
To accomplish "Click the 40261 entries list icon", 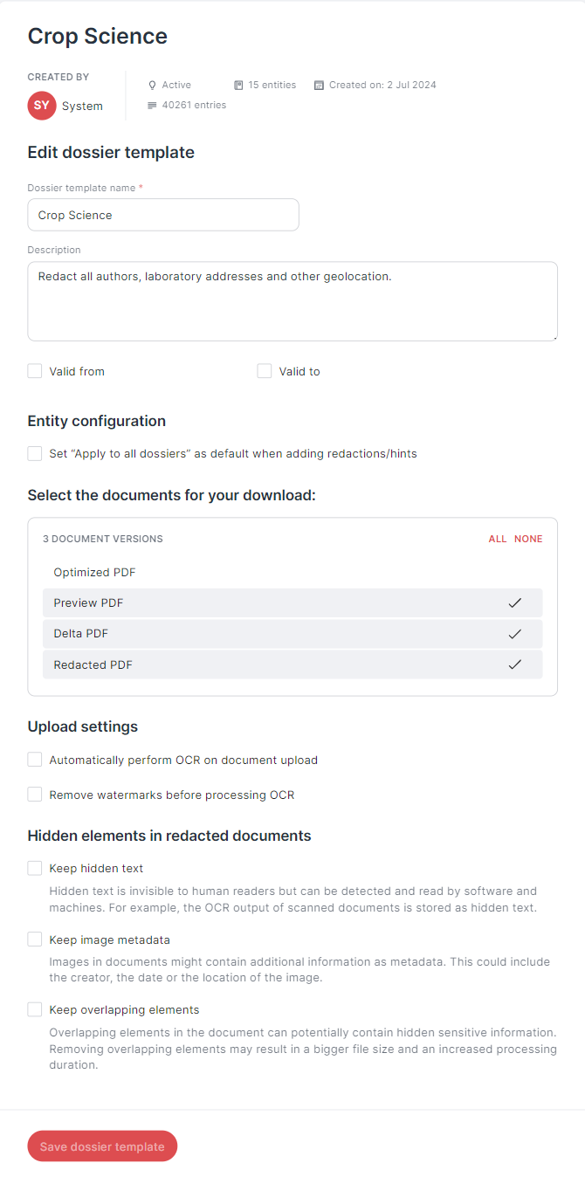I will (x=152, y=106).
